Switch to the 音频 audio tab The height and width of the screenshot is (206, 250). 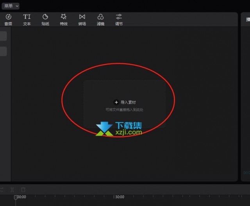8,20
